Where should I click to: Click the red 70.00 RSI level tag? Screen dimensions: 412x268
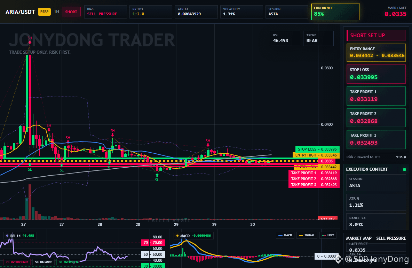[153, 243]
